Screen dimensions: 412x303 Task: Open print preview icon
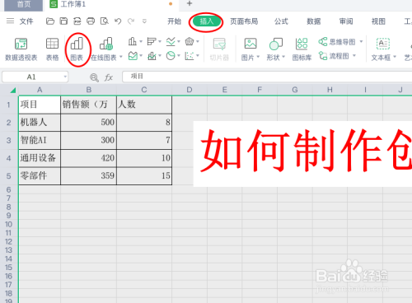(x=104, y=21)
